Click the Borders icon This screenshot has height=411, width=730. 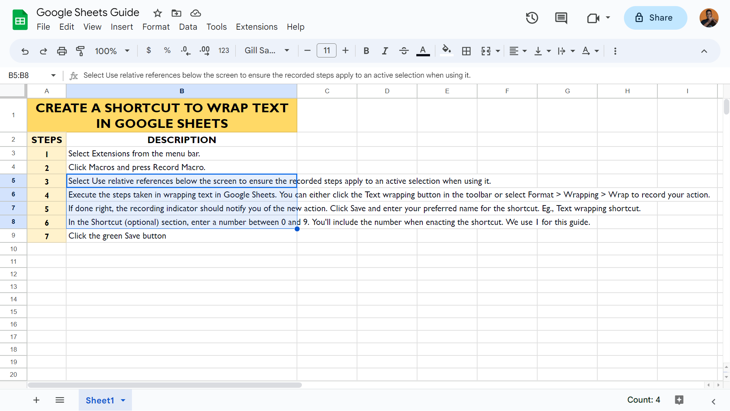tap(467, 51)
